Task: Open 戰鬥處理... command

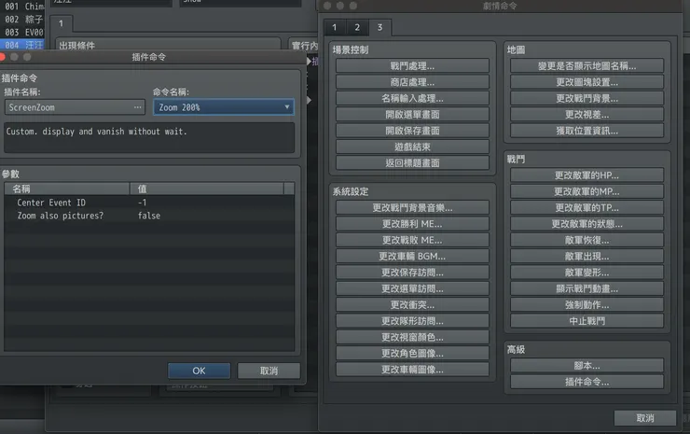Action: 412,65
